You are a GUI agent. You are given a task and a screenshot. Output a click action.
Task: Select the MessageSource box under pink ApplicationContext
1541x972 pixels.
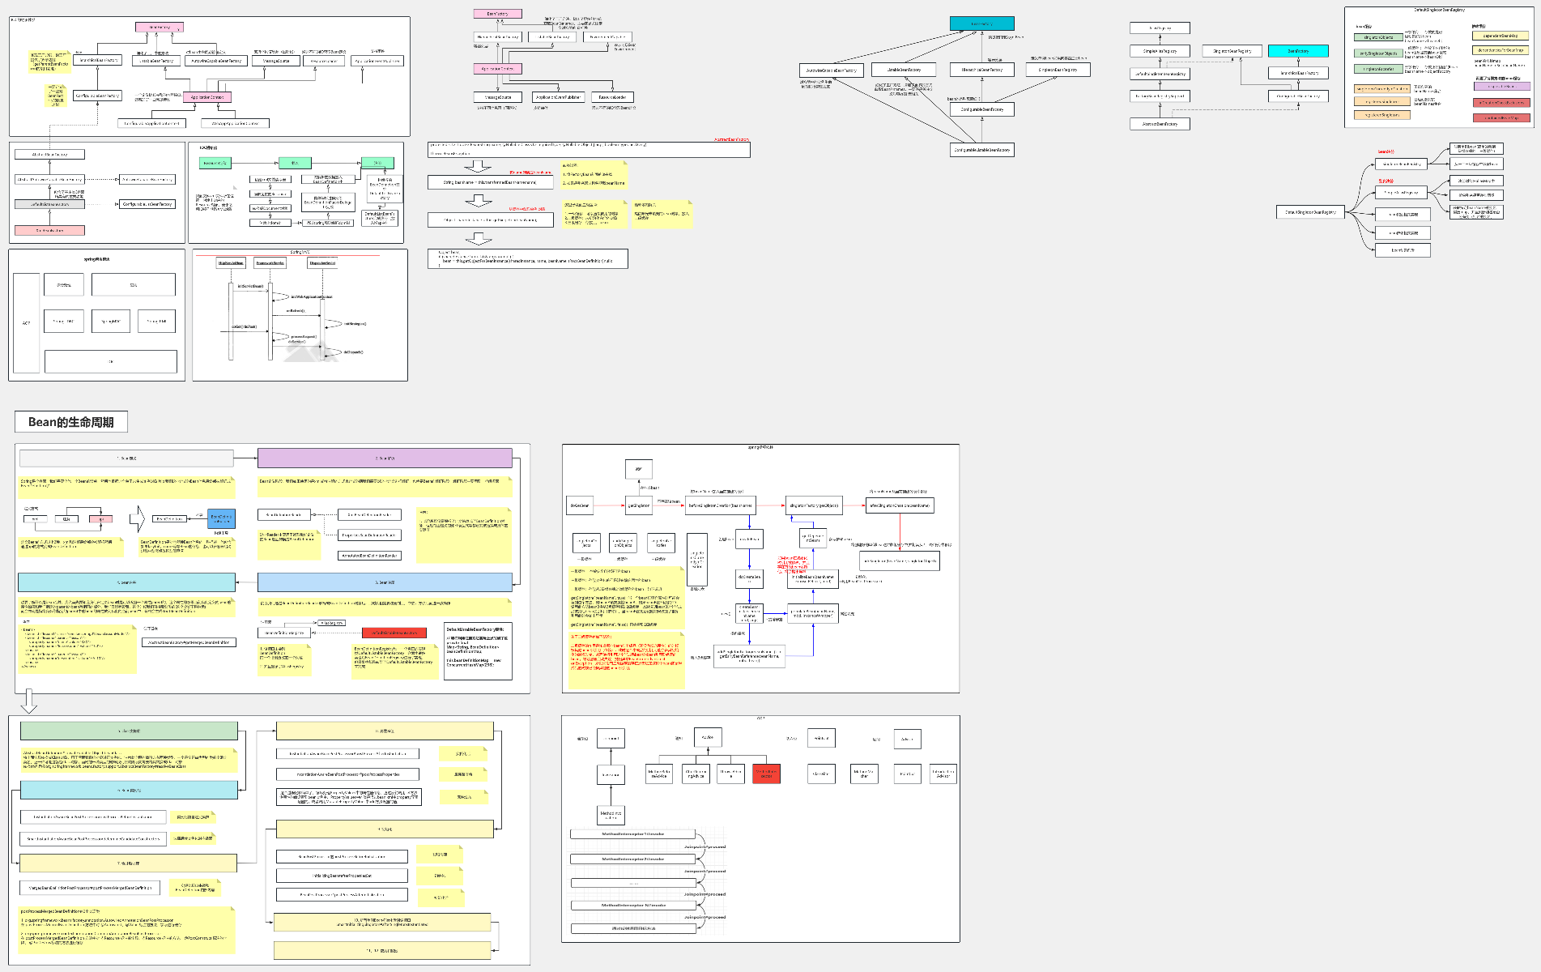click(x=496, y=97)
